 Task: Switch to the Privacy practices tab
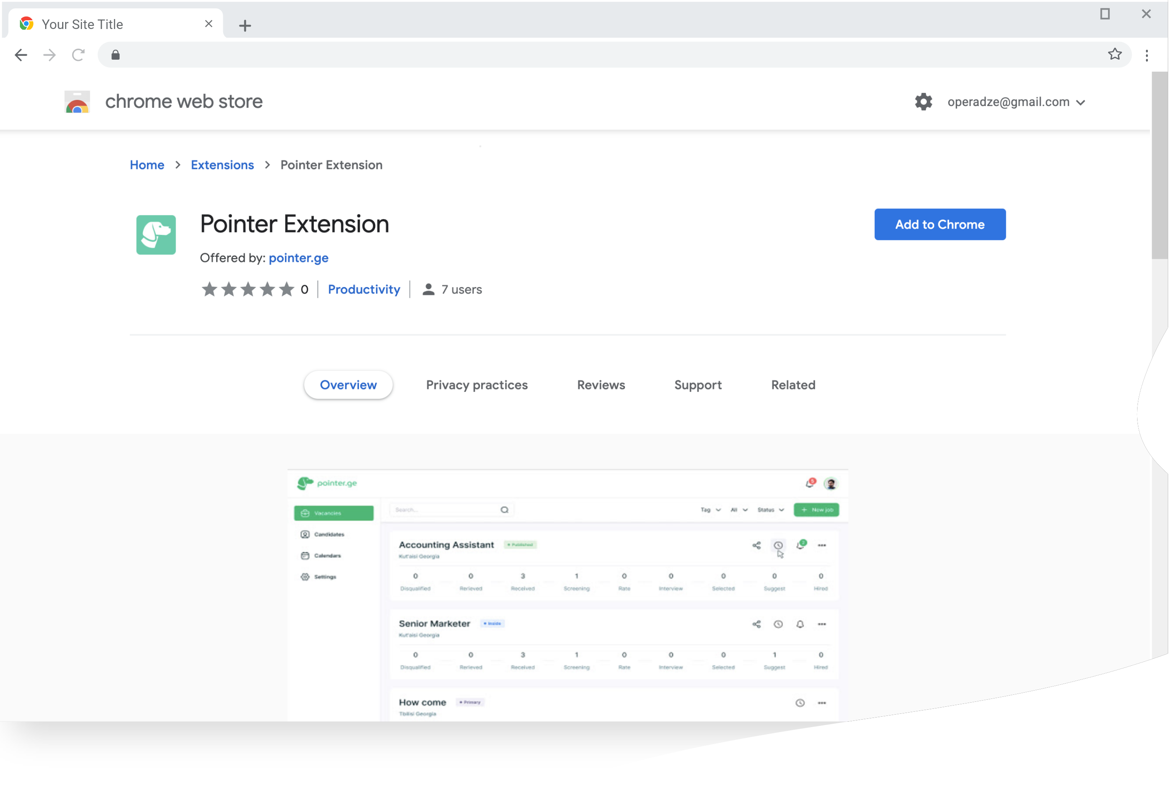pyautogui.click(x=477, y=385)
